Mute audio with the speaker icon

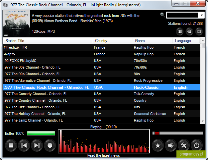(x=171, y=145)
